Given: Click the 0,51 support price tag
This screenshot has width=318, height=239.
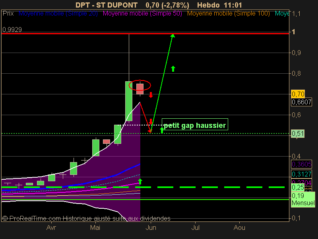Looking at the screenshot, I should [x=297, y=133].
